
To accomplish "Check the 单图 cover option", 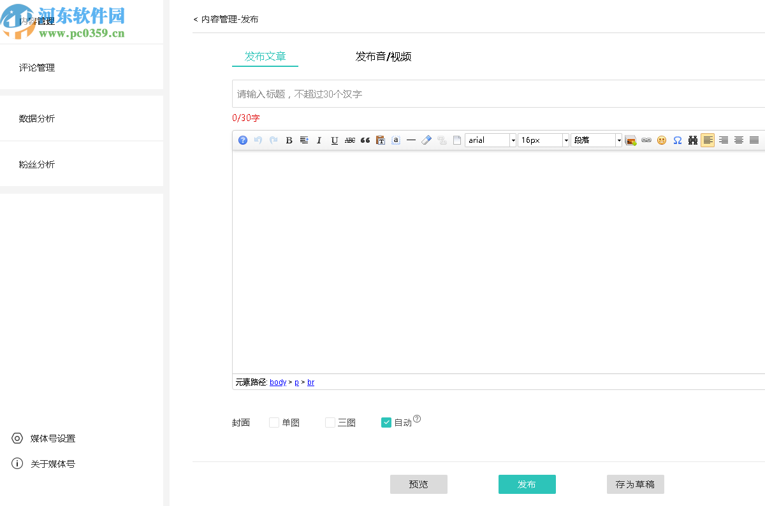I will pos(273,422).
